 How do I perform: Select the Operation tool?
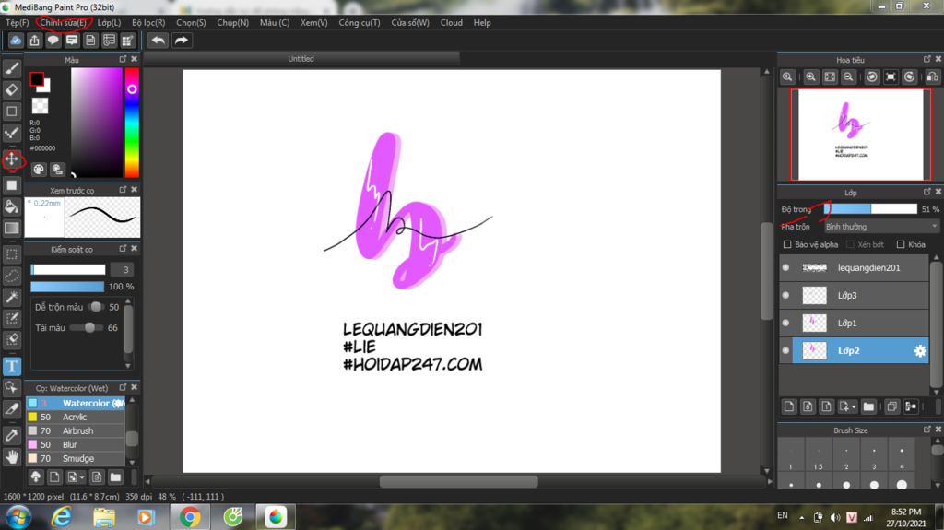(x=11, y=387)
